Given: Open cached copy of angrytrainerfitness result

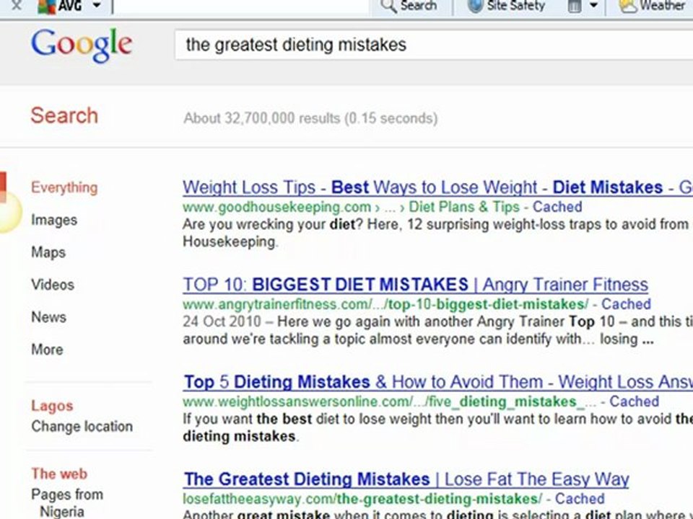Looking at the screenshot, I should click(x=626, y=304).
